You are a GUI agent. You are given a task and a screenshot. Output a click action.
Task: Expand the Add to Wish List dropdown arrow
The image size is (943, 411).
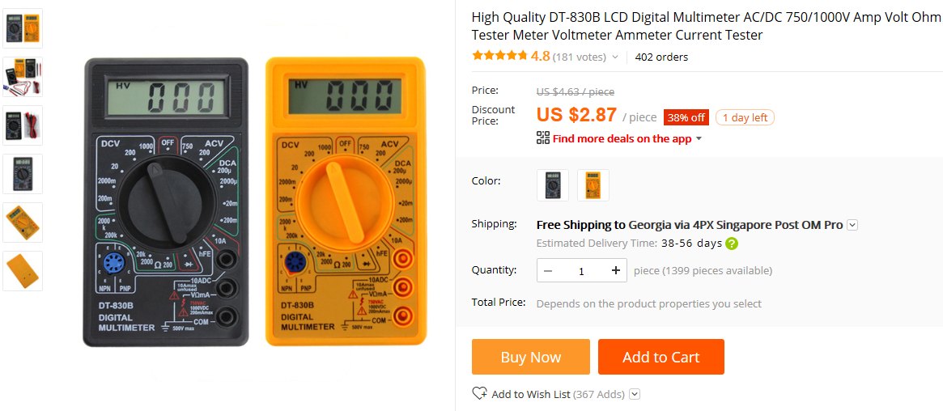635,394
